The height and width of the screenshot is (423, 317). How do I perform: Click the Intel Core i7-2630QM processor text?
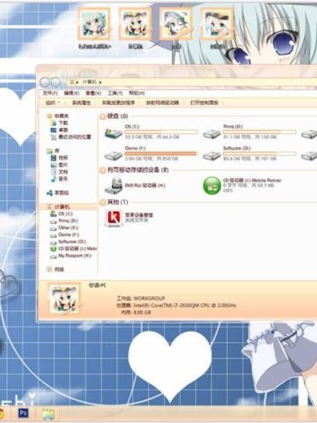pyautogui.click(x=185, y=306)
